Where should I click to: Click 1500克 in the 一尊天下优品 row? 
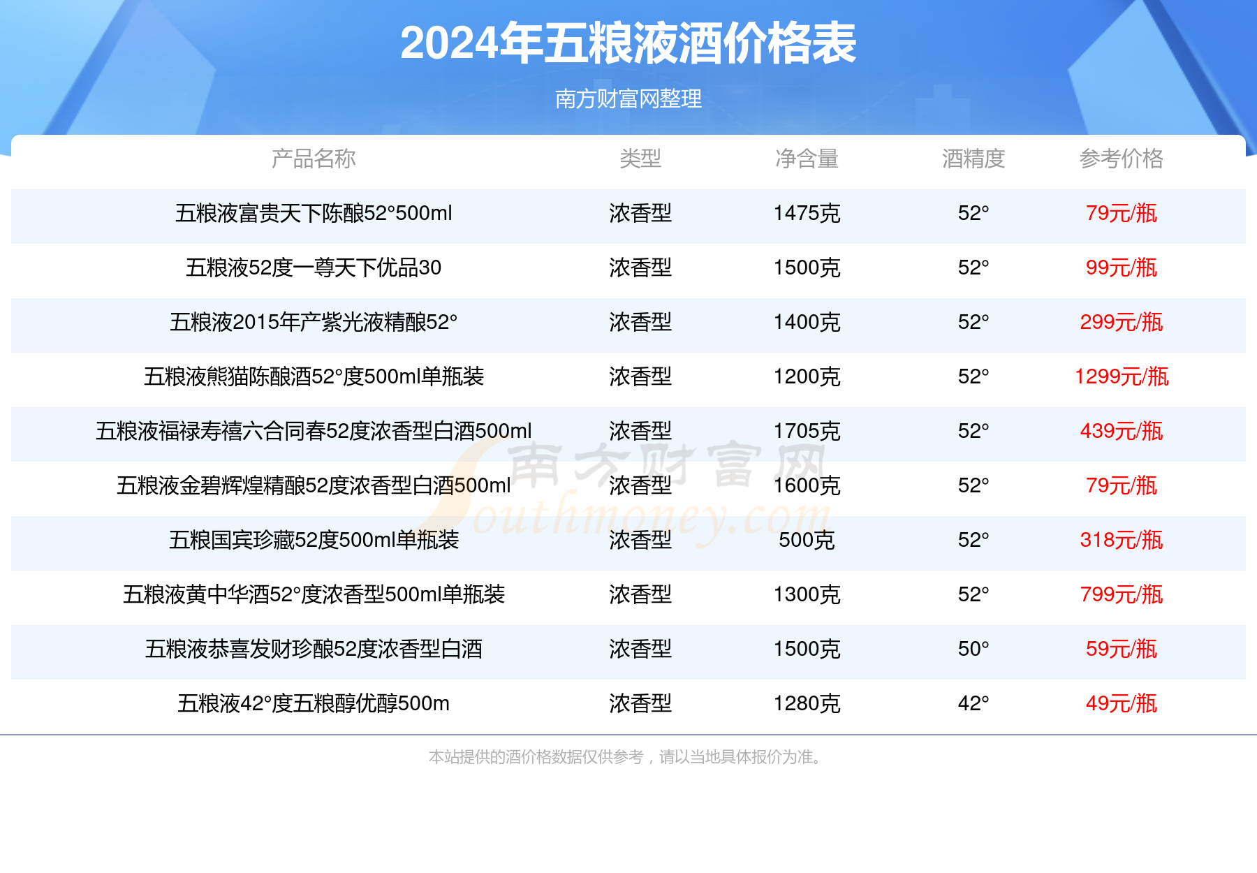point(807,268)
